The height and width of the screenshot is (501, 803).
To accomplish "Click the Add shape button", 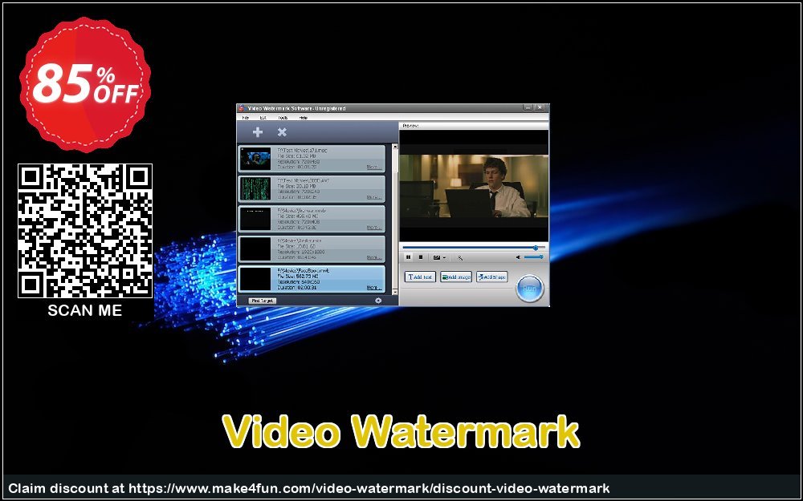I will 491,277.
